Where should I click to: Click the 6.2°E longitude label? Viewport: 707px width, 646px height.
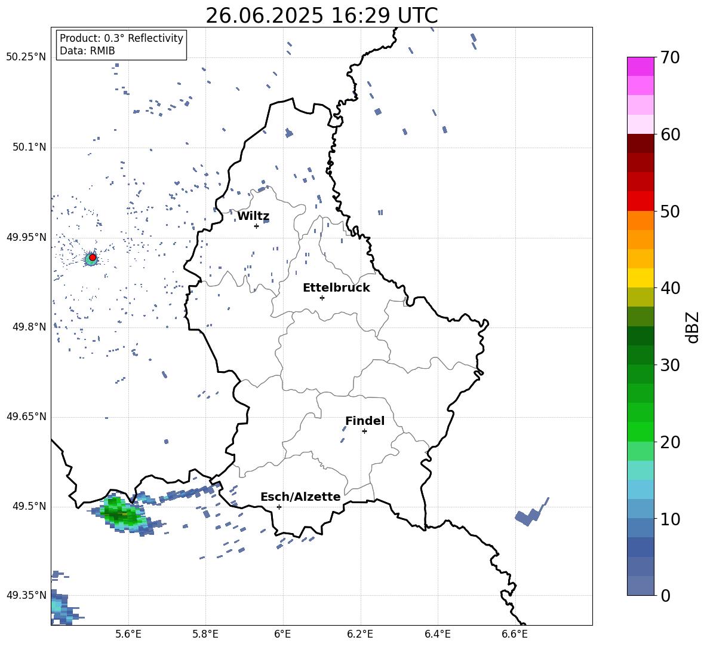(360, 634)
